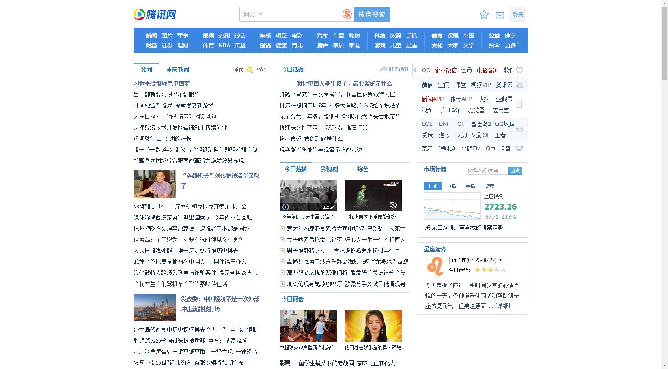The height and width of the screenshot is (369, 668).
Task: Open the mail envelope icon
Action: coord(500,15)
